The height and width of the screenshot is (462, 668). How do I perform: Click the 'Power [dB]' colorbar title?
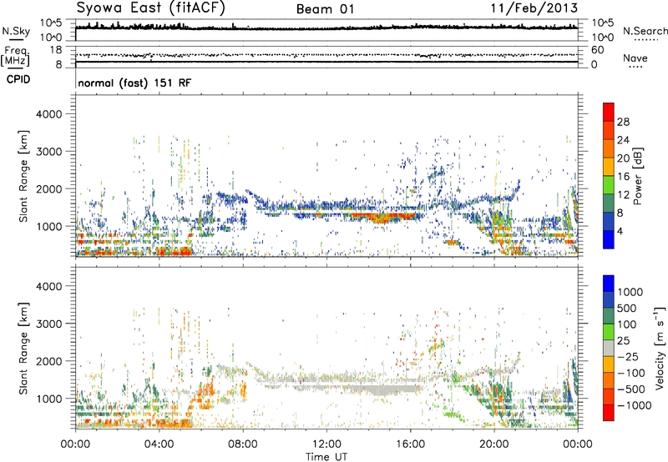(x=638, y=176)
